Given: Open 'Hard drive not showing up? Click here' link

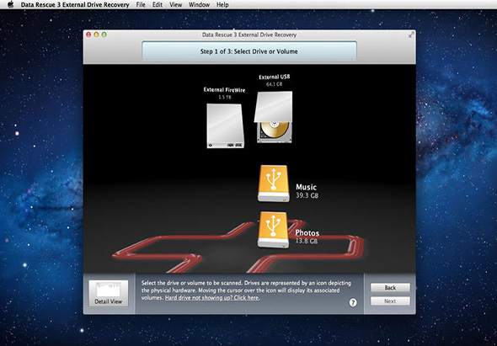Looking at the screenshot, I should (212, 298).
